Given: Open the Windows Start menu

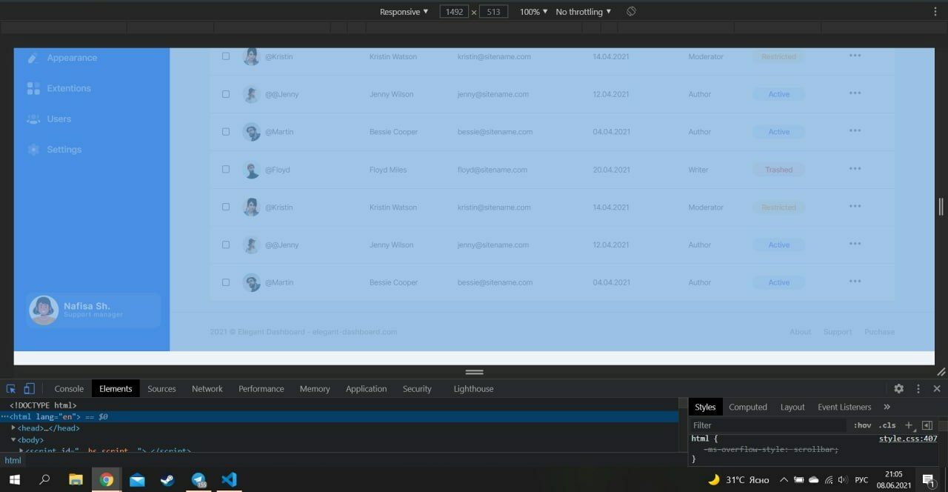Looking at the screenshot, I should (14, 479).
